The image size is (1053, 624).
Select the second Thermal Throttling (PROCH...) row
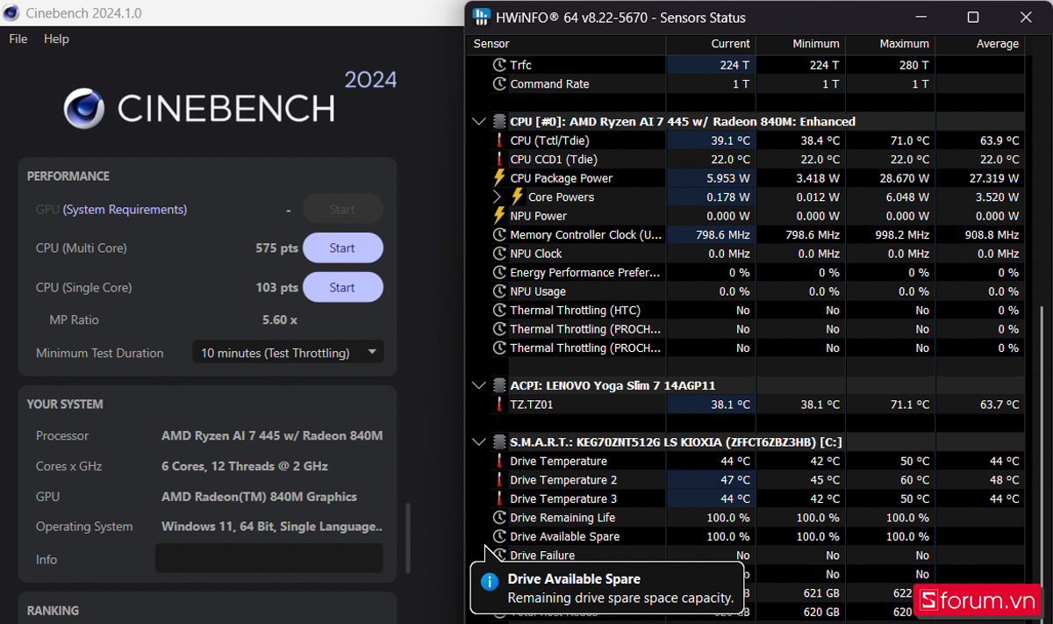pos(746,348)
